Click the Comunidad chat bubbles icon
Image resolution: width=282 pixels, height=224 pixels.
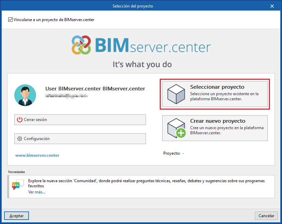(18, 185)
